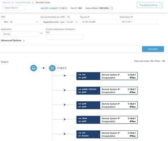Select the gold to gold tunnel box
This screenshot has width=168, height=141.
click(107, 105)
